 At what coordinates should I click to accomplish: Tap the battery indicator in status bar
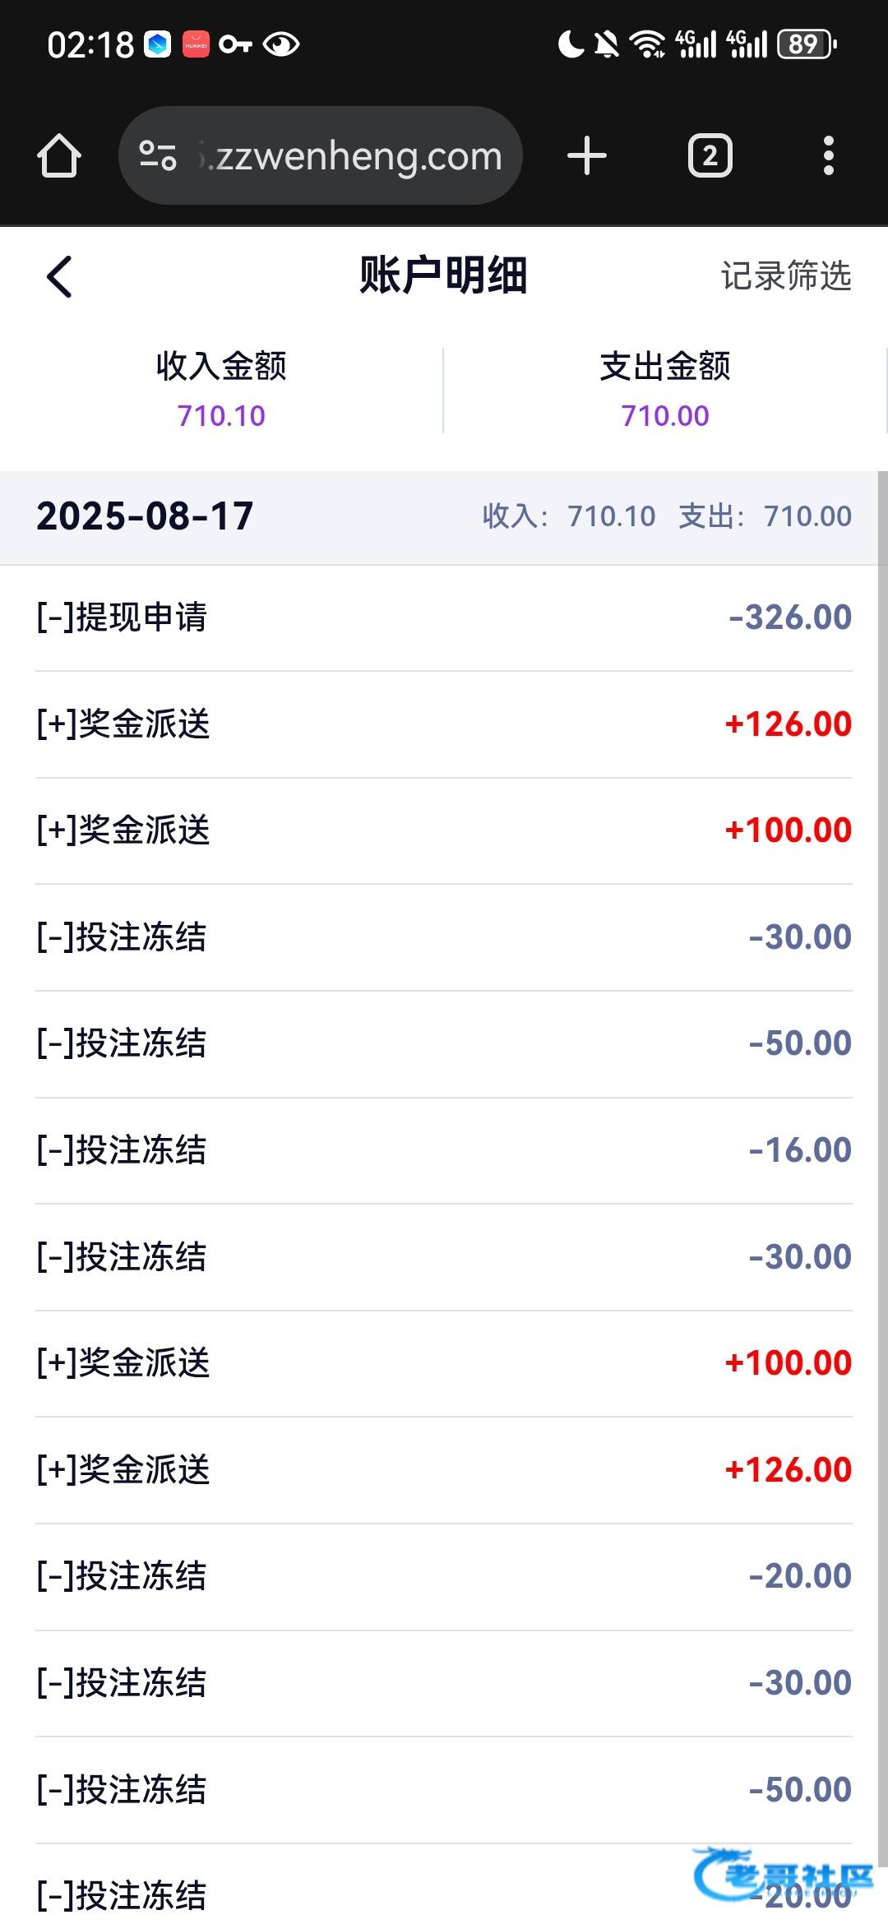coord(807,44)
